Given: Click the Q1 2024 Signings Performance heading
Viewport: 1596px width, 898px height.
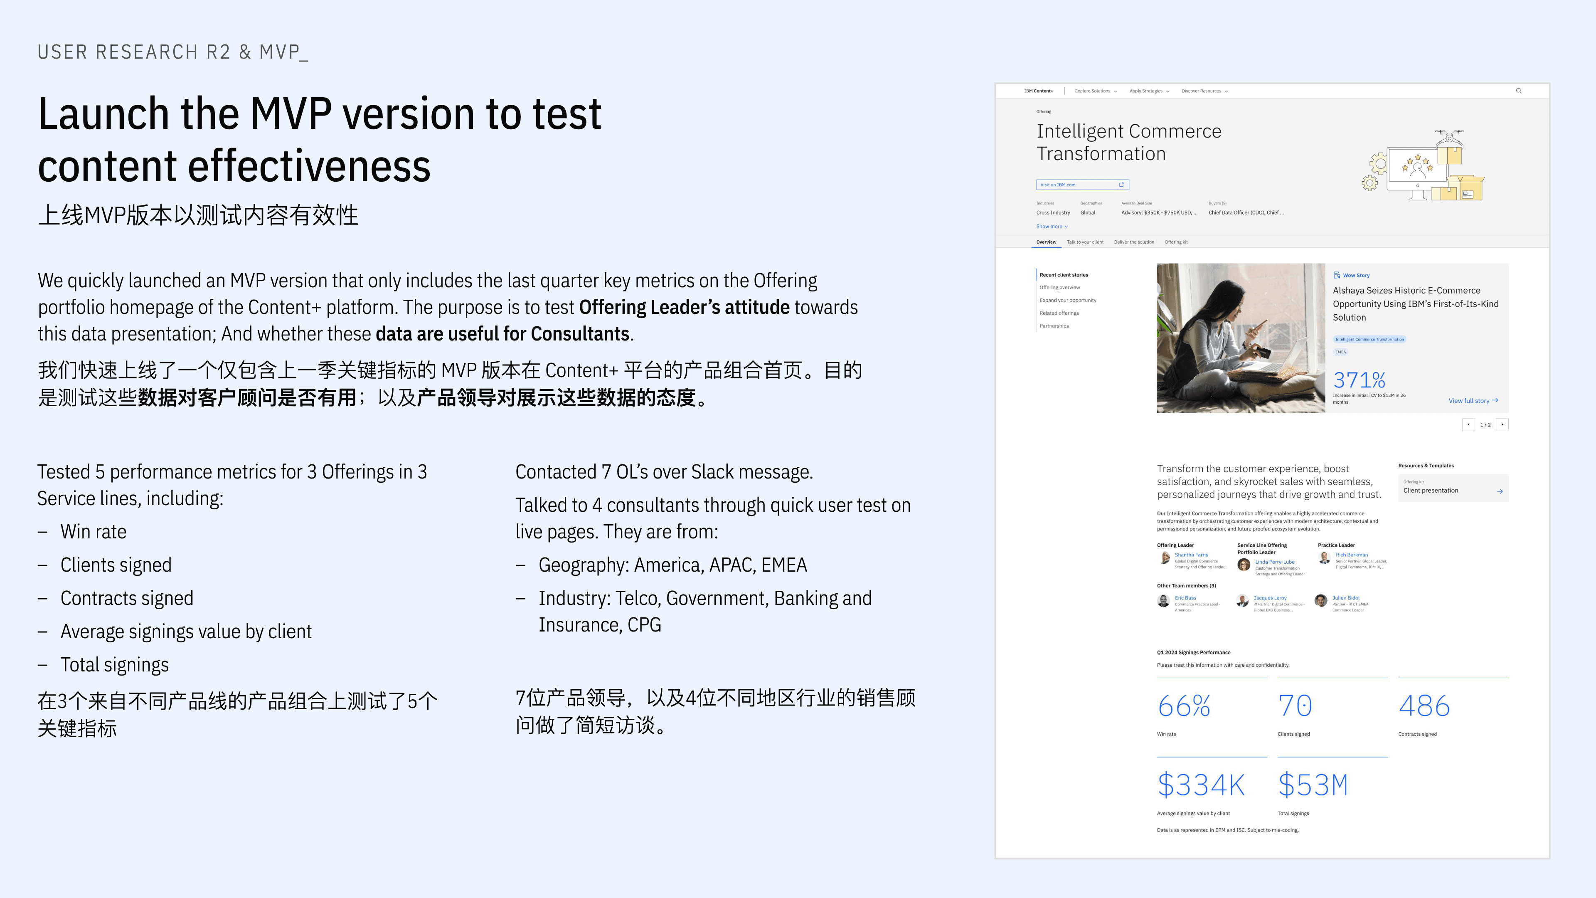Looking at the screenshot, I should (x=1193, y=653).
